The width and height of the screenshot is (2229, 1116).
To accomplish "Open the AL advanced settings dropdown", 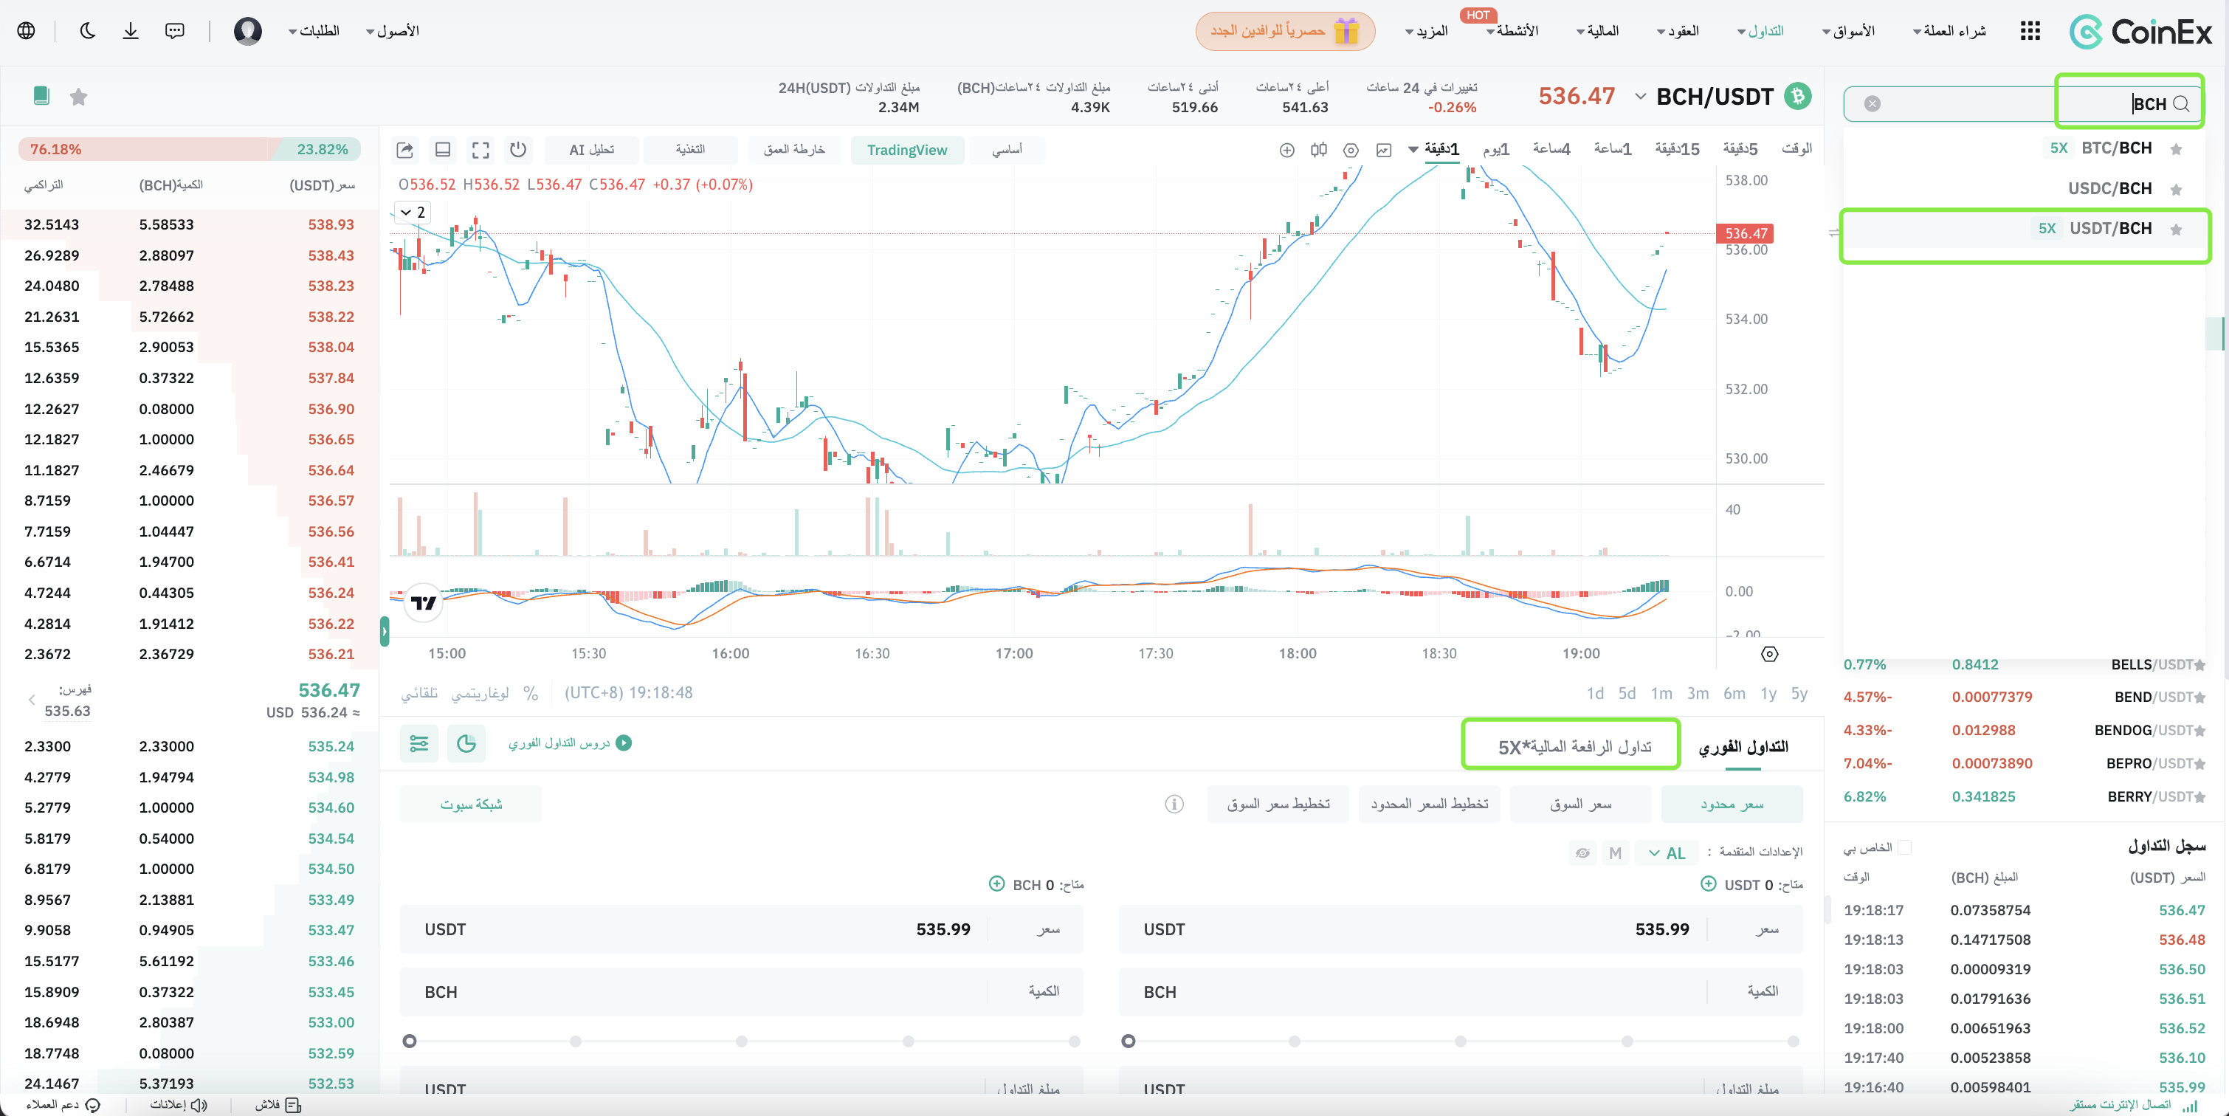I will click(x=1667, y=853).
